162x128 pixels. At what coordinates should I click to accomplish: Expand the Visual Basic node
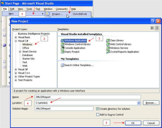click(16, 37)
